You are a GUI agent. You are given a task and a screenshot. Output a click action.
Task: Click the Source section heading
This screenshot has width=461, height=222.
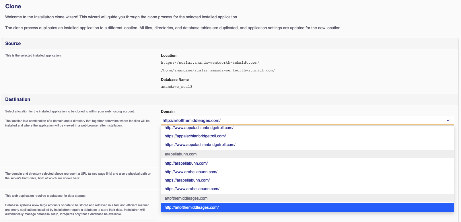[x=13, y=43]
